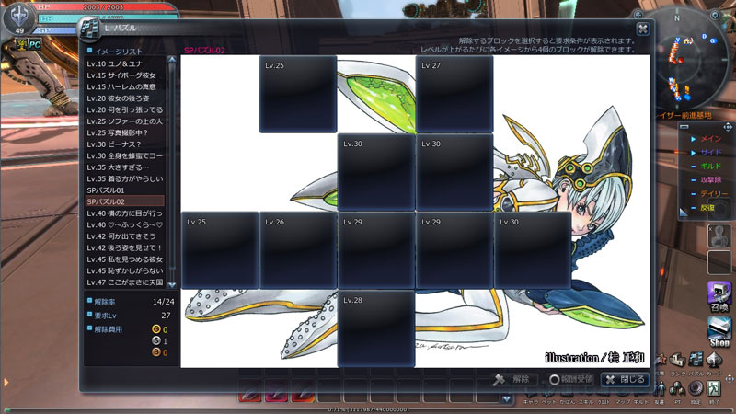Open the Shop icon
Image resolution: width=736 pixels, height=414 pixels.
719,331
